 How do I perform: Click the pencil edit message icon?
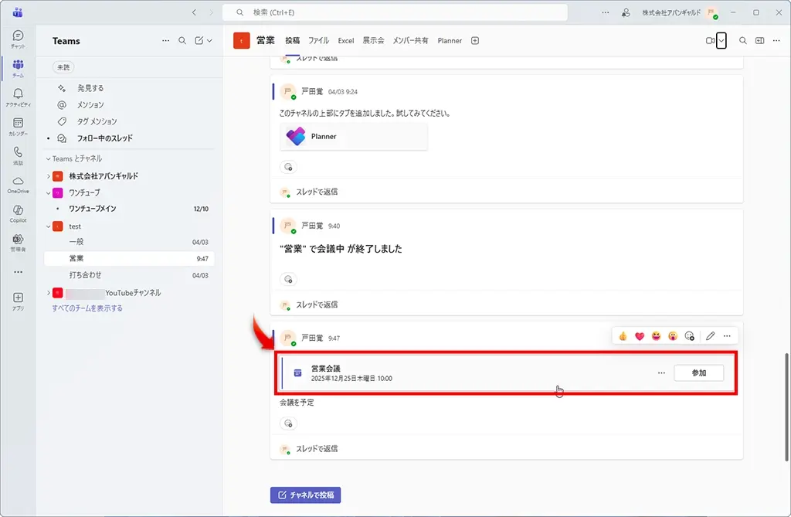[x=710, y=336]
